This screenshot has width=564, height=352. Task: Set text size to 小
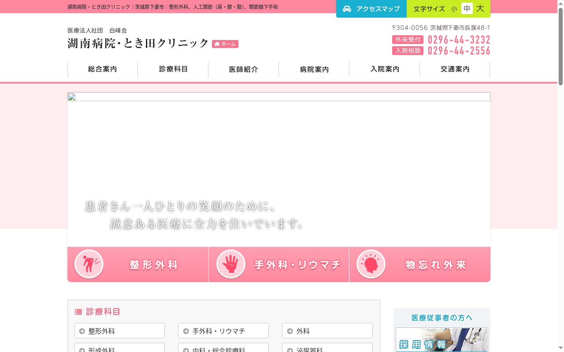click(454, 9)
